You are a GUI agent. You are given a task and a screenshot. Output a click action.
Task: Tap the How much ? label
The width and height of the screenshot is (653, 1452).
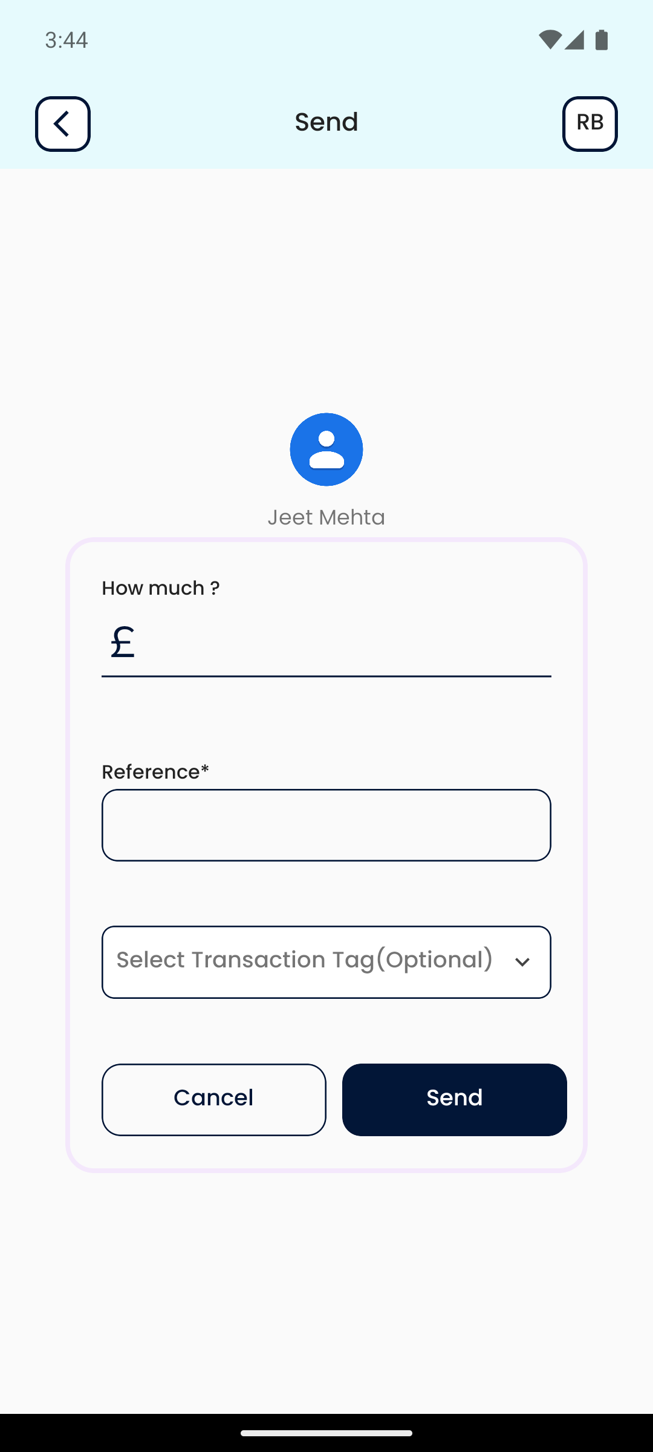click(x=161, y=588)
